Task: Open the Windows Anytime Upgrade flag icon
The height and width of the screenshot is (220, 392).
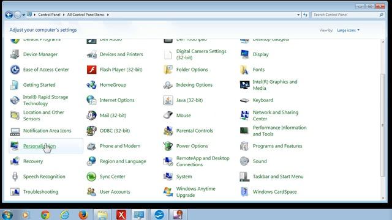Action: pyautogui.click(x=168, y=192)
